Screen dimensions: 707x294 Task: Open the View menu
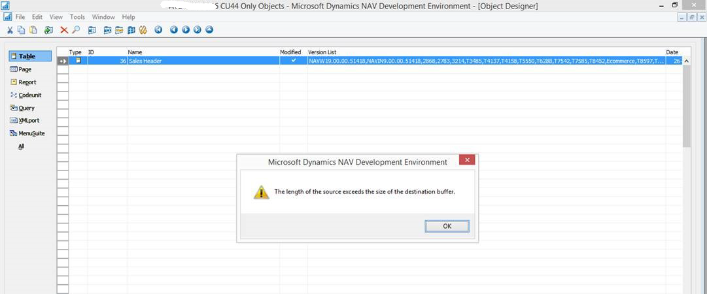coord(56,16)
